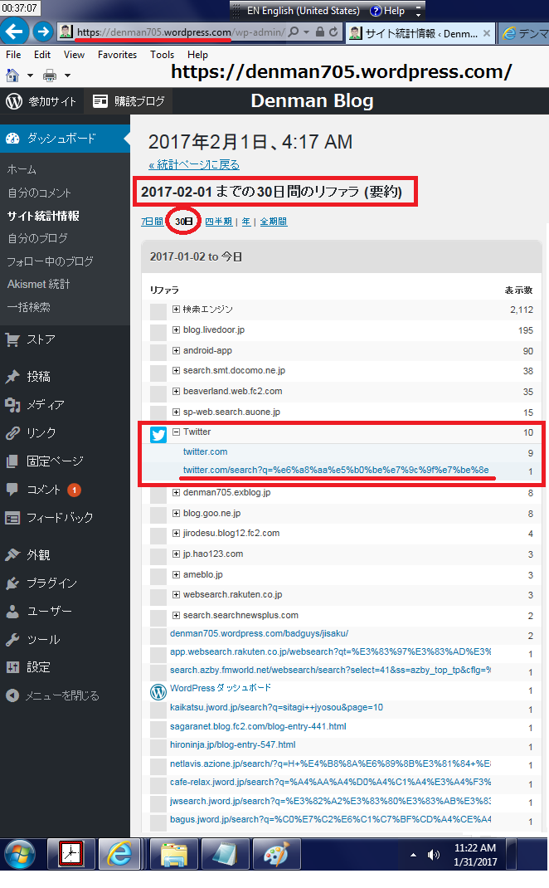Image resolution: width=549 pixels, height=888 pixels.
Task: Open address bar dropdown arrow
Action: 307,32
